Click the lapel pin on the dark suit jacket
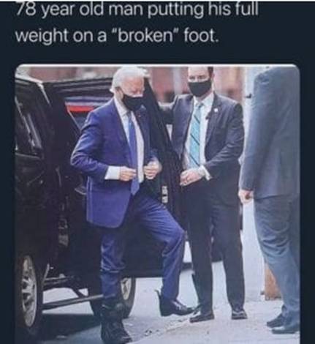This screenshot has width=315, height=344. [216, 110]
